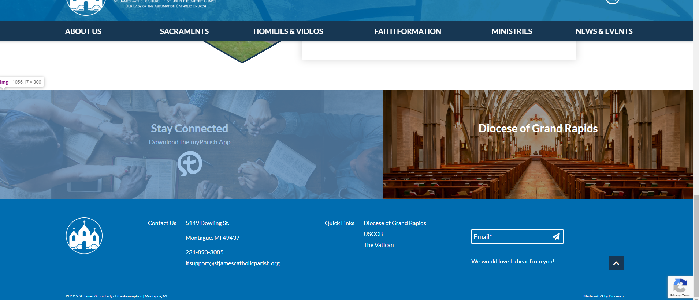Click the reCAPTCHA badge icon

680,286
